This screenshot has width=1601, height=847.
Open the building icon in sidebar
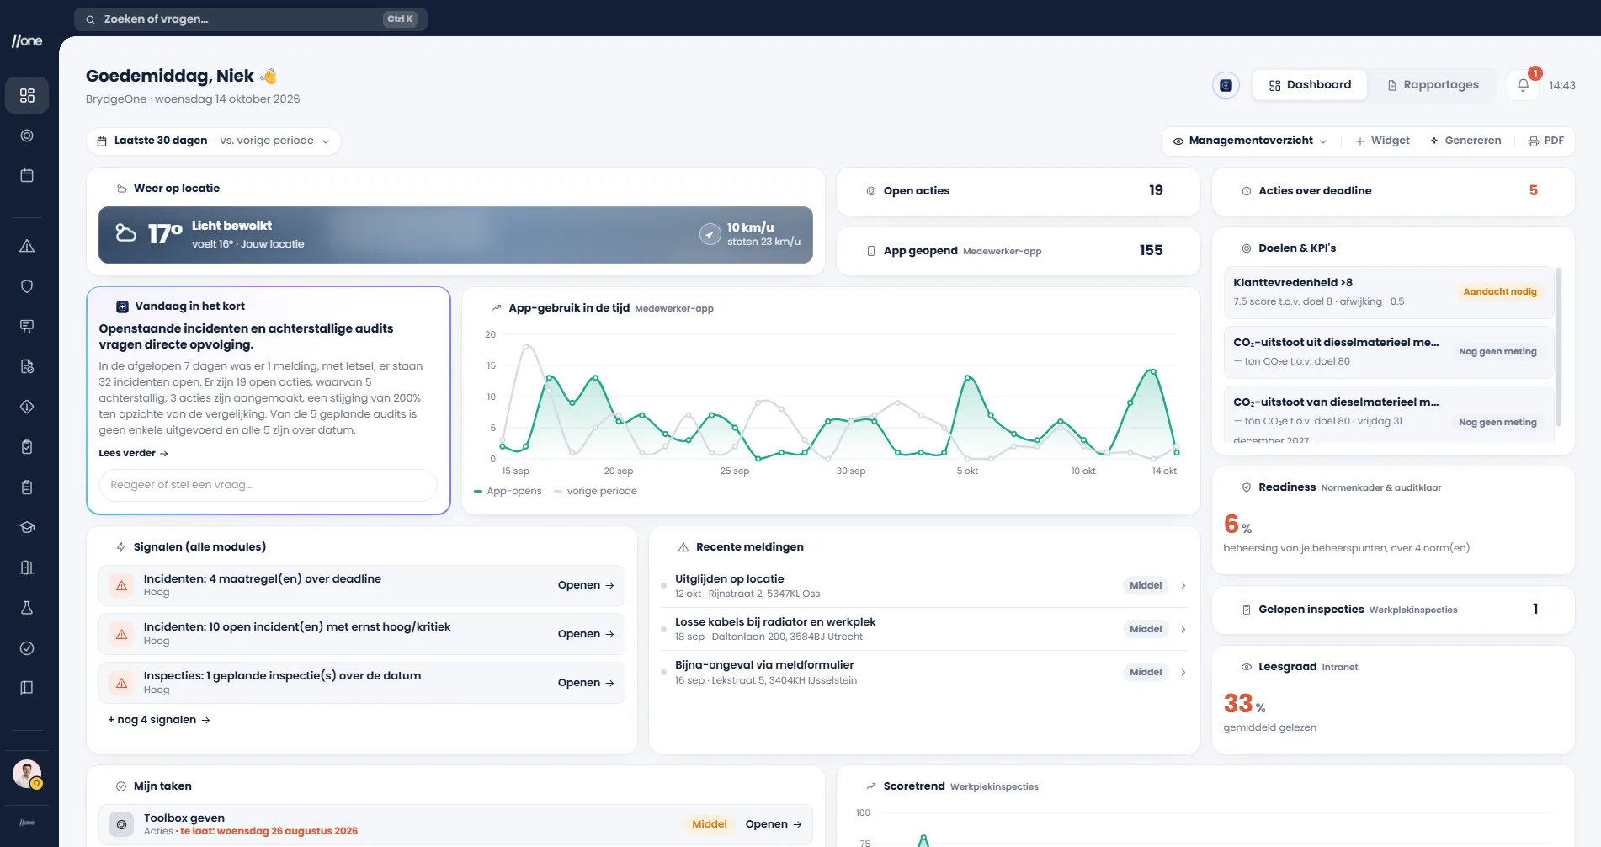[27, 567]
